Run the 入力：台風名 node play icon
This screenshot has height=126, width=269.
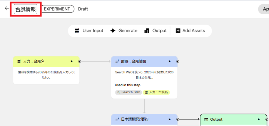[x=72, y=62]
